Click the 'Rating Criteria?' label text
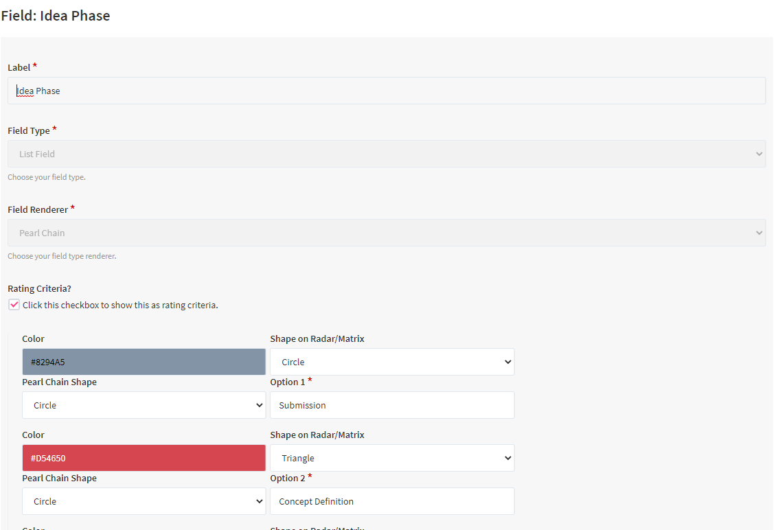Image resolution: width=782 pixels, height=530 pixels. pyautogui.click(x=39, y=288)
